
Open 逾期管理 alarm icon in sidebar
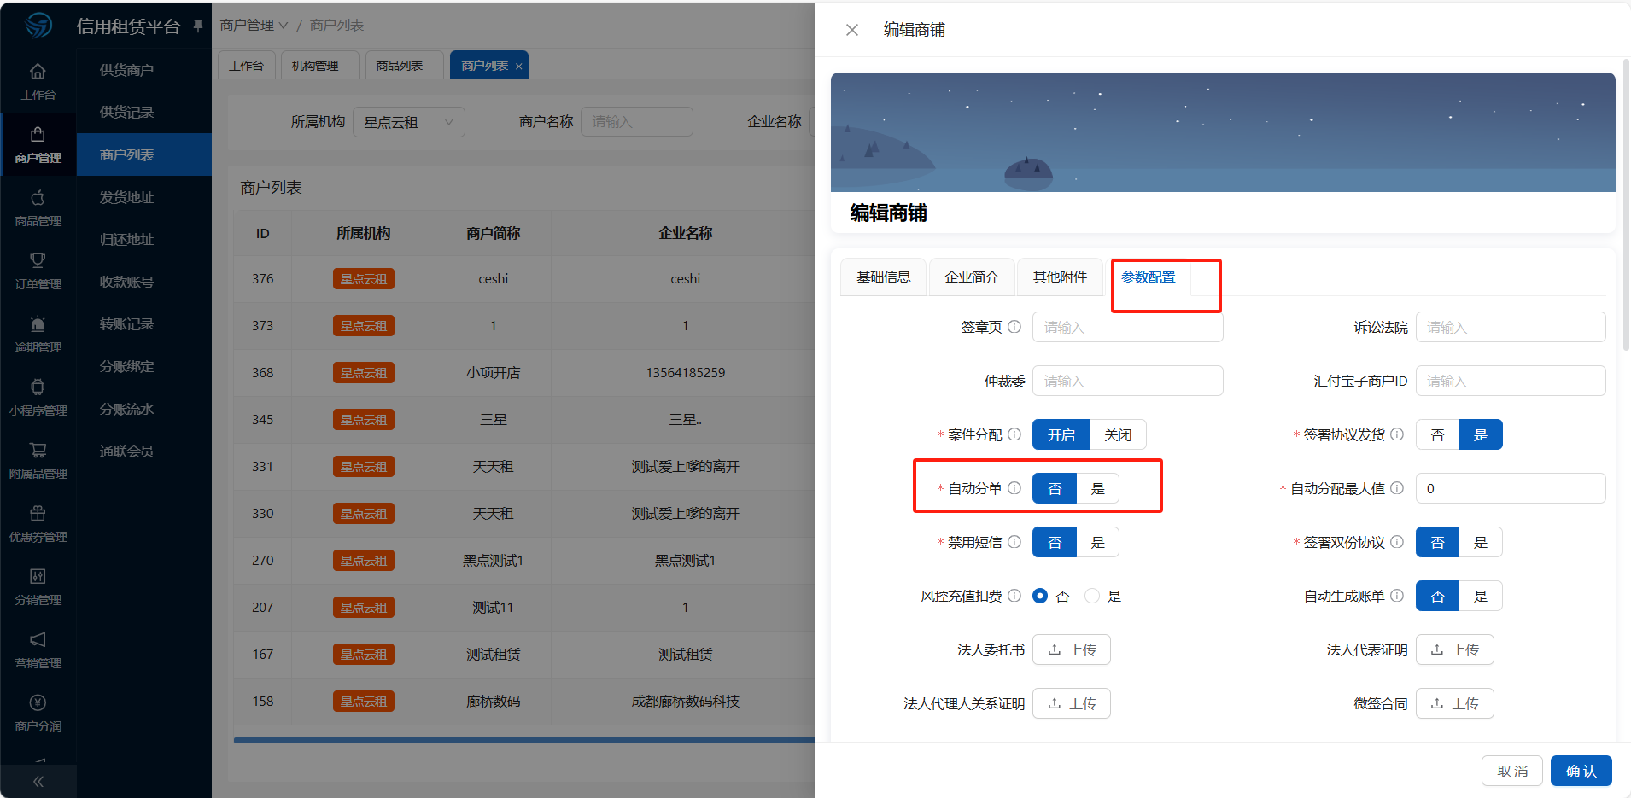pos(38,324)
